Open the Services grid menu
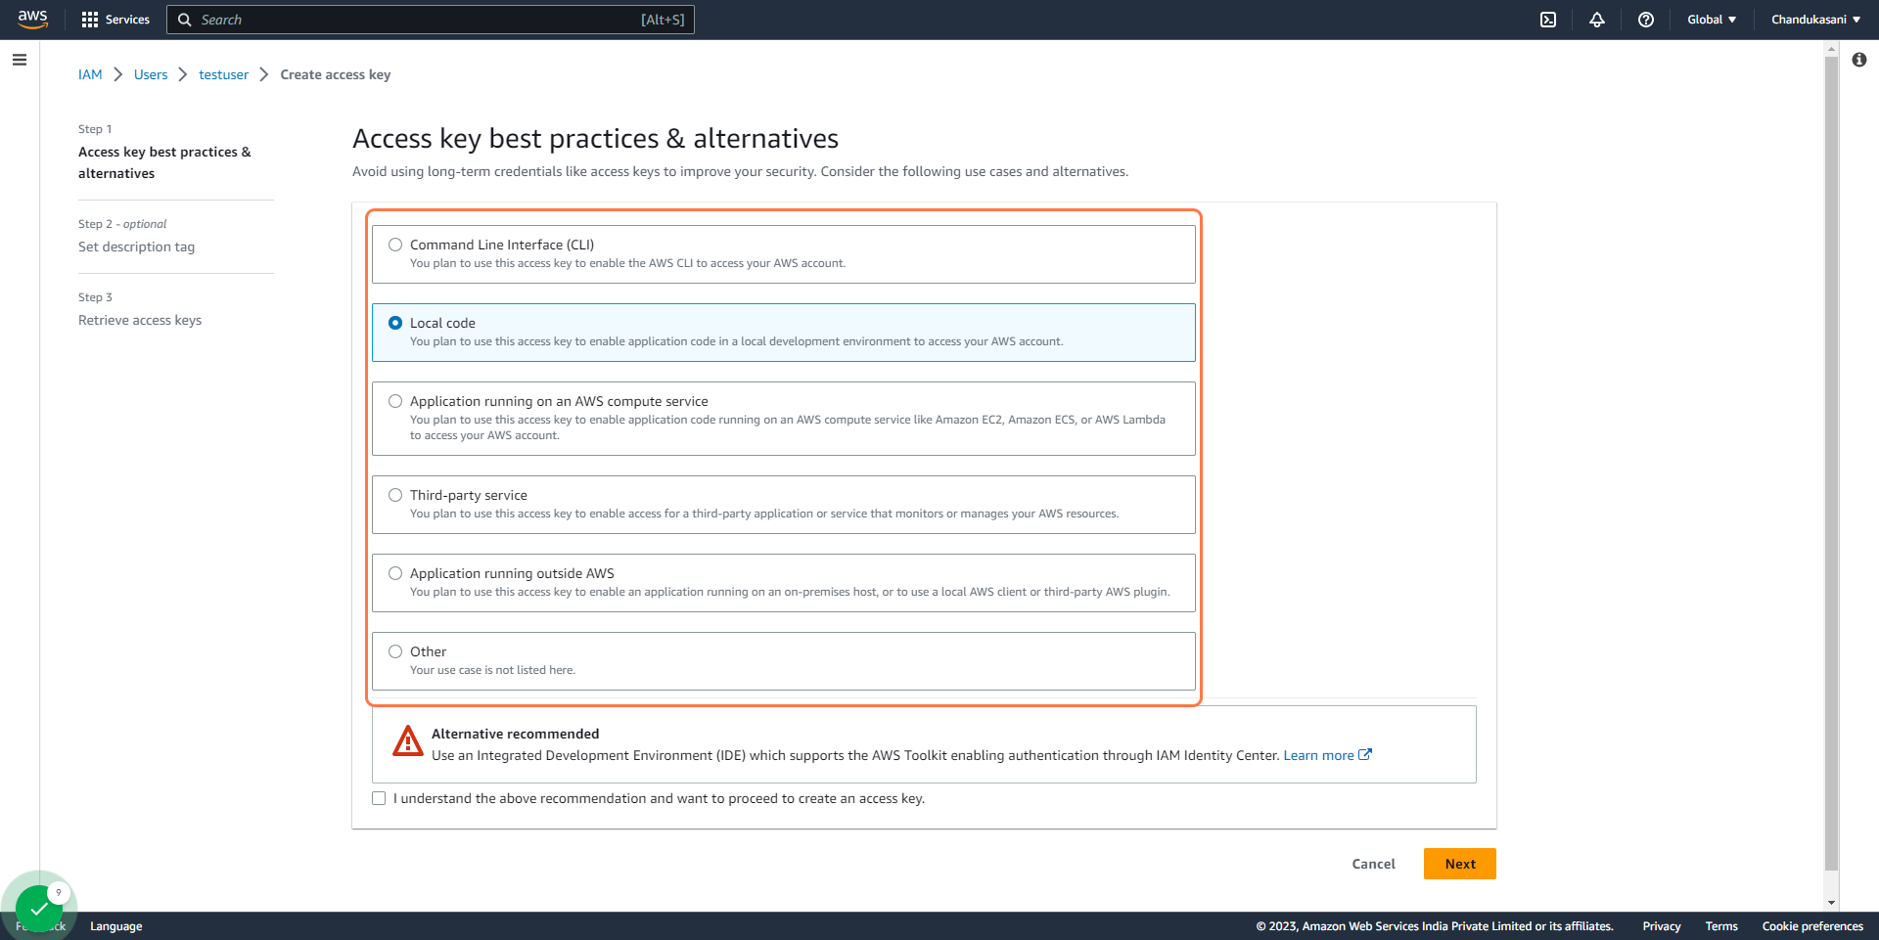 115,20
